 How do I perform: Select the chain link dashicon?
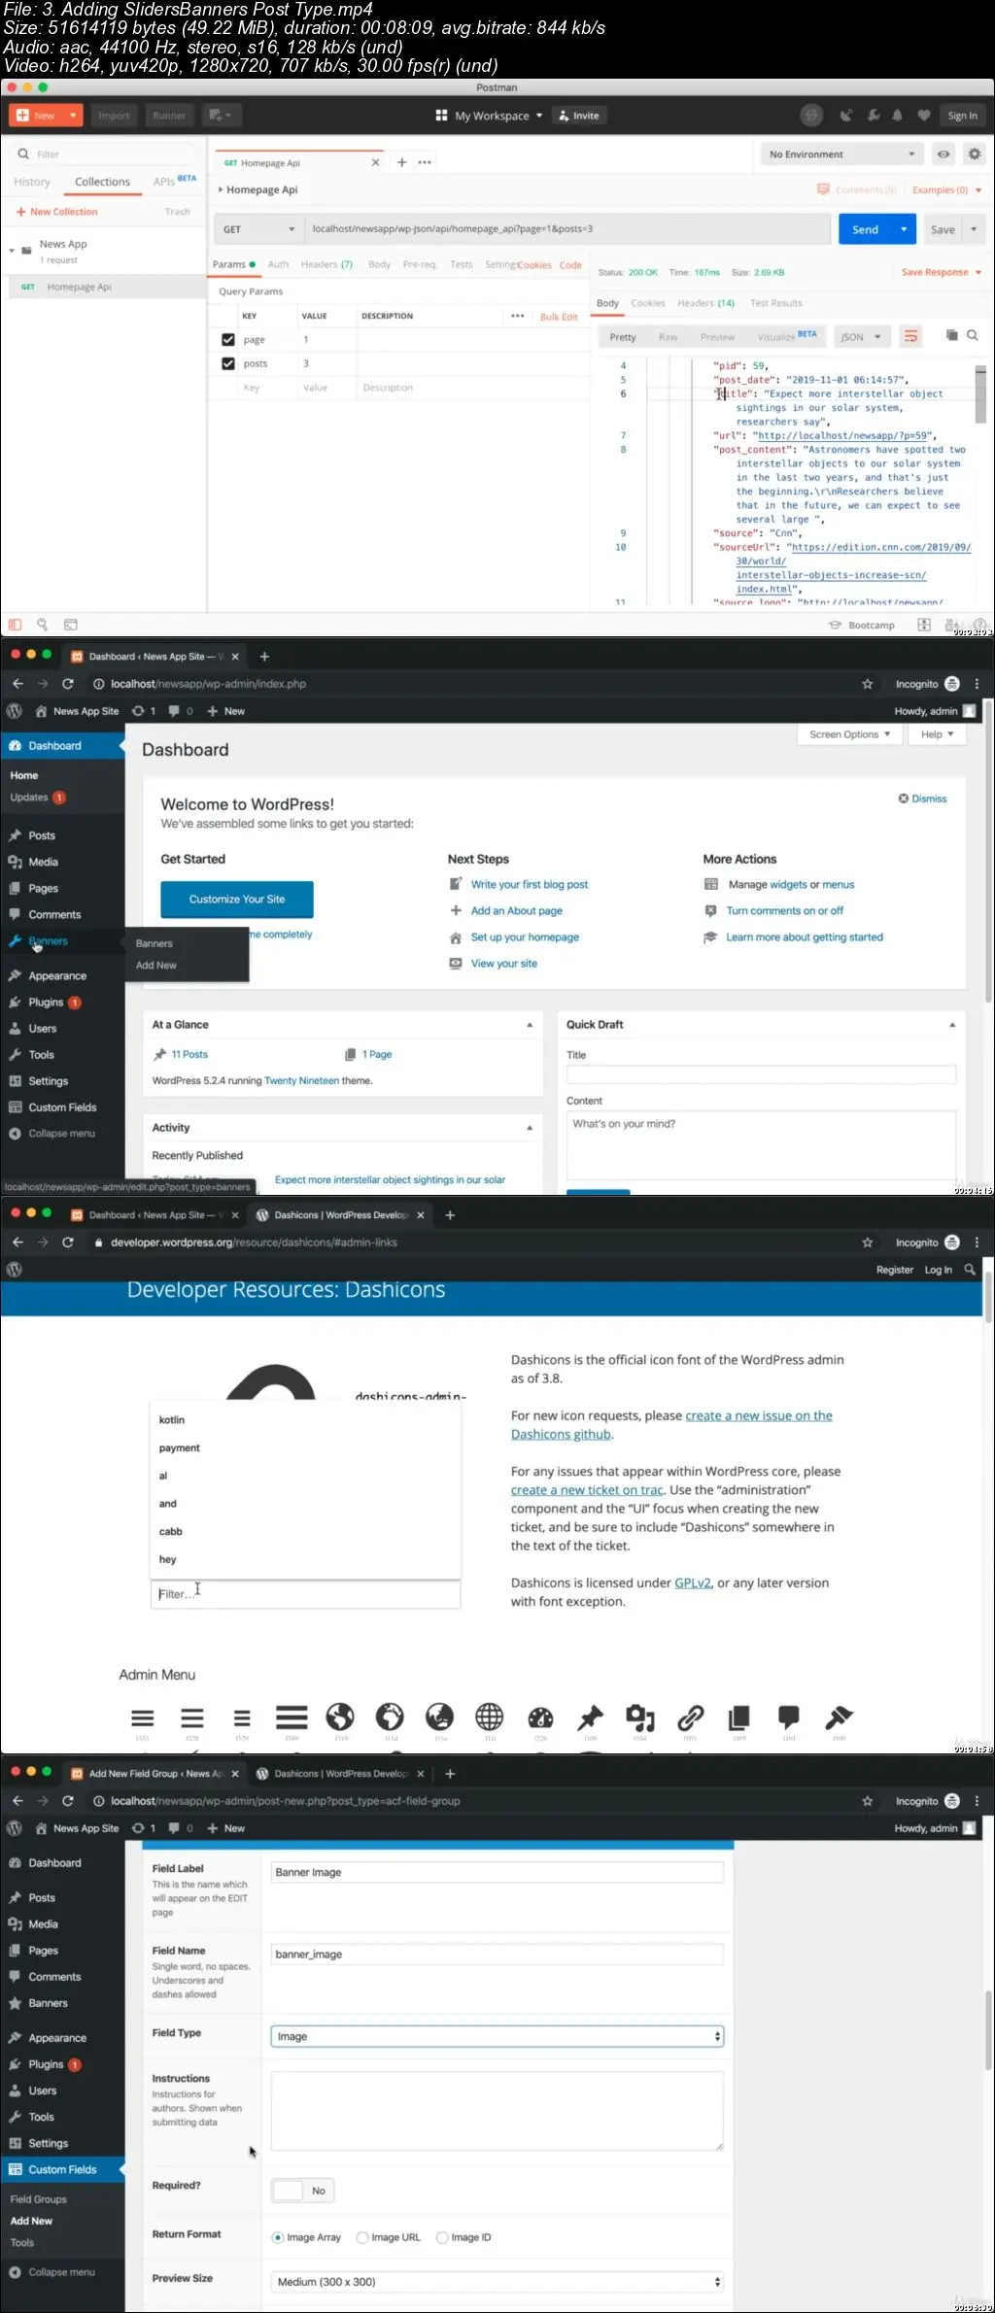(690, 1718)
